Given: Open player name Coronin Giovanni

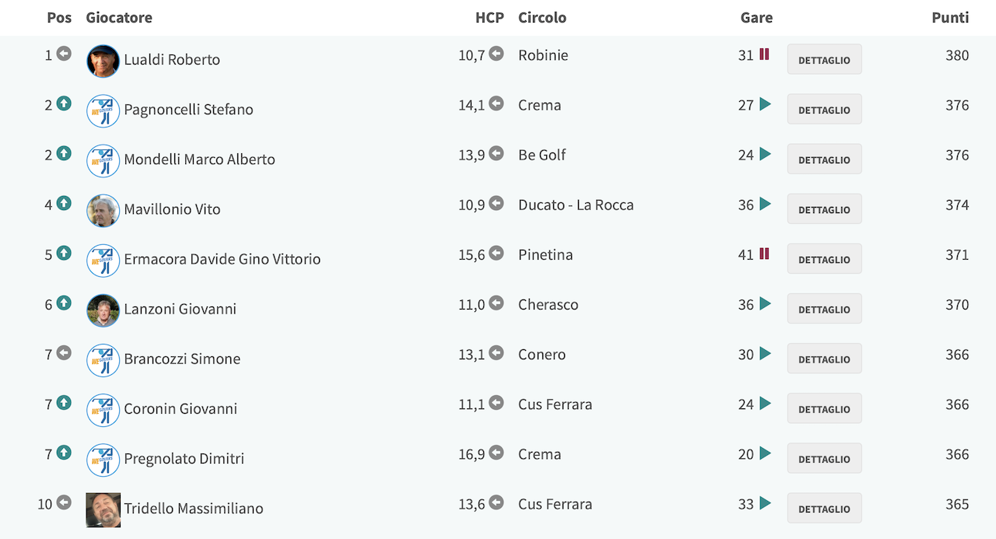Looking at the screenshot, I should click(x=181, y=408).
